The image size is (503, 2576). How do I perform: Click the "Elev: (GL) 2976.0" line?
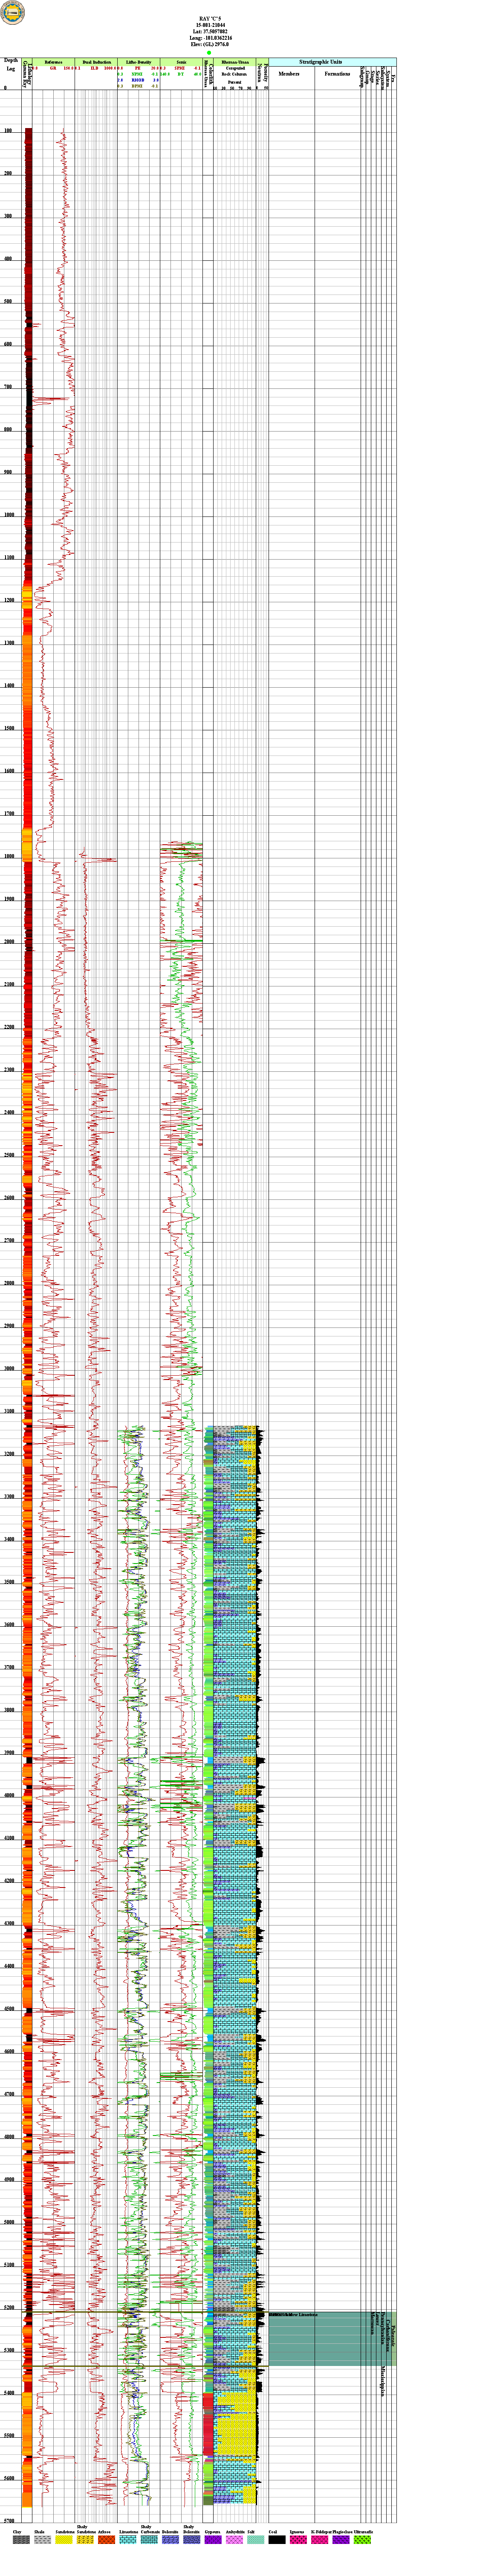pos(211,44)
